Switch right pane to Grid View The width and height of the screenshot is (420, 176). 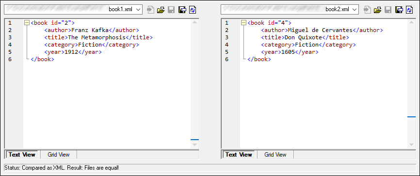coord(275,155)
